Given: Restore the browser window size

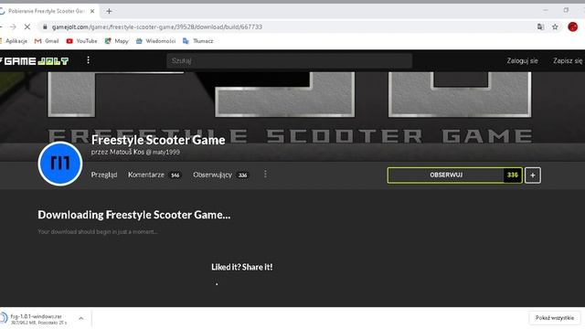Looking at the screenshot, I should coord(566,10).
